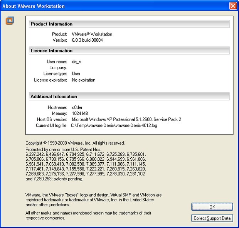This screenshot has height=228, width=239.
Task: Click the 'Protected by one or more U.S. Patent Nos.' line
Action: point(63,150)
